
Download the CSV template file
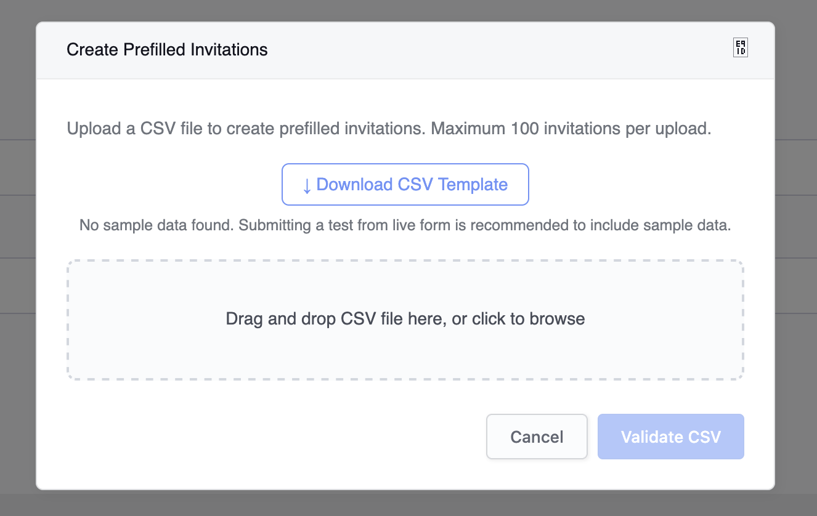(x=405, y=184)
